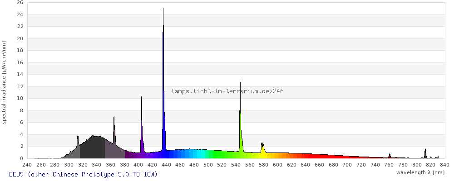454x181 pixels.
Task: Click the wavelength λ [nm] axis label
Action: 420,172
